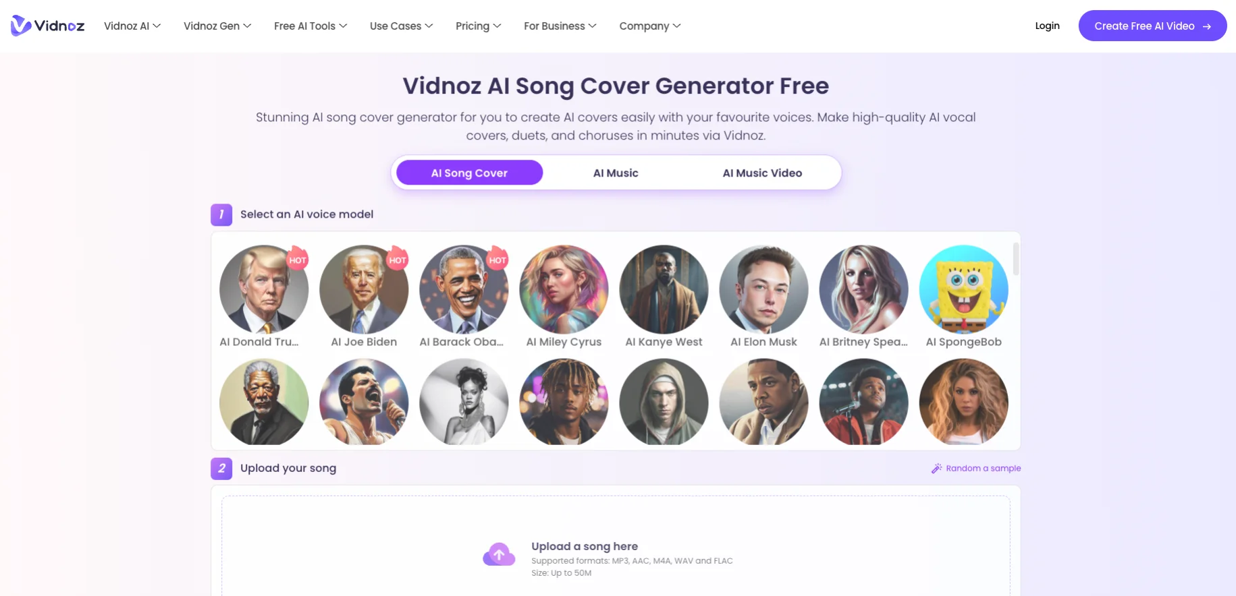This screenshot has width=1236, height=596.
Task: Open the Free AI Tools dropdown
Action: tap(311, 26)
